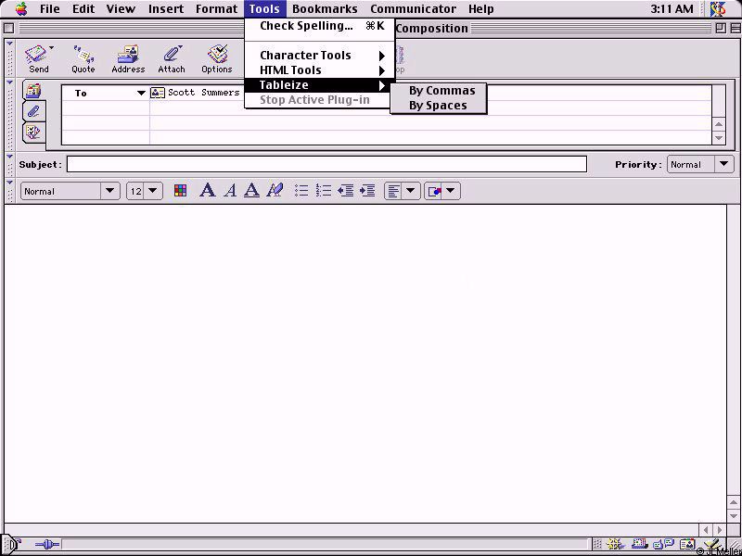Open Address Book icon in component bar
Viewport: 742px width, 556px height.
tap(688, 545)
